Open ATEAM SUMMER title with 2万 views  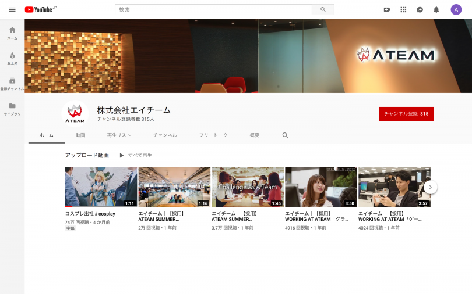coord(161,216)
